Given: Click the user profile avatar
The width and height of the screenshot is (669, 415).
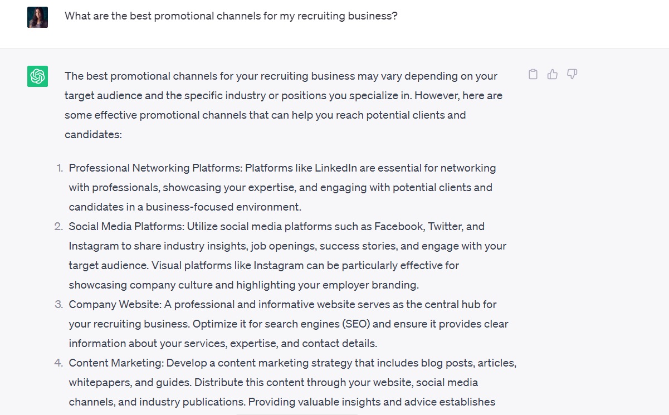Looking at the screenshot, I should [37, 17].
